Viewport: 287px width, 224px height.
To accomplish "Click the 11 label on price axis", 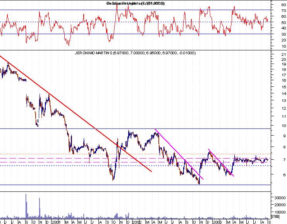I will [284, 117].
